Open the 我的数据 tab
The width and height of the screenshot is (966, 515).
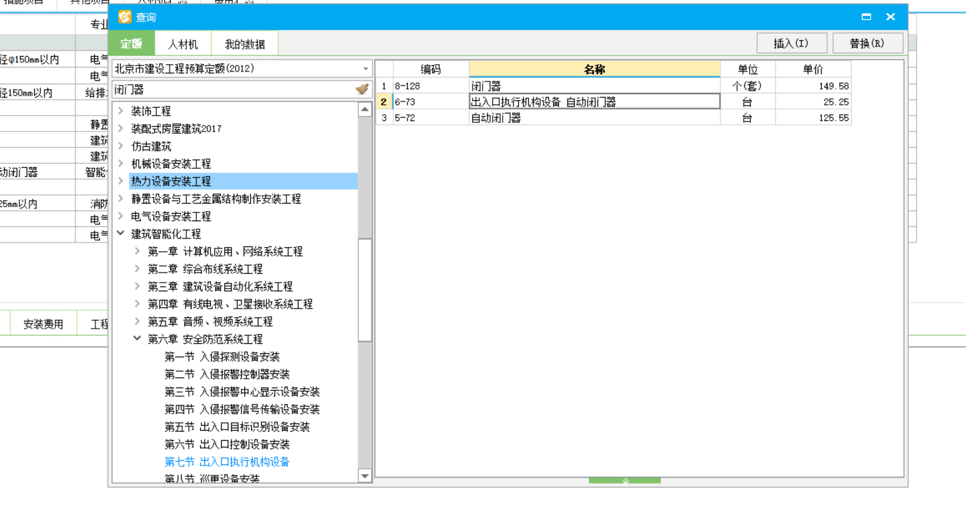pyautogui.click(x=244, y=44)
